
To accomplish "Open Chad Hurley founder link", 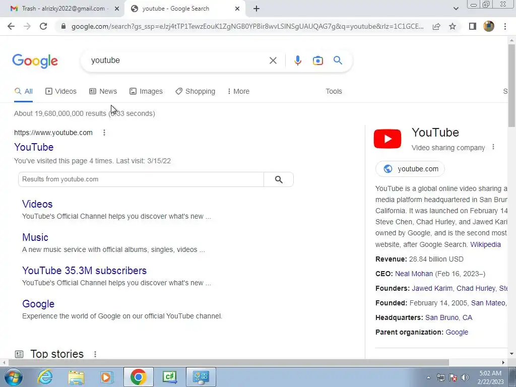I will click(476, 289).
